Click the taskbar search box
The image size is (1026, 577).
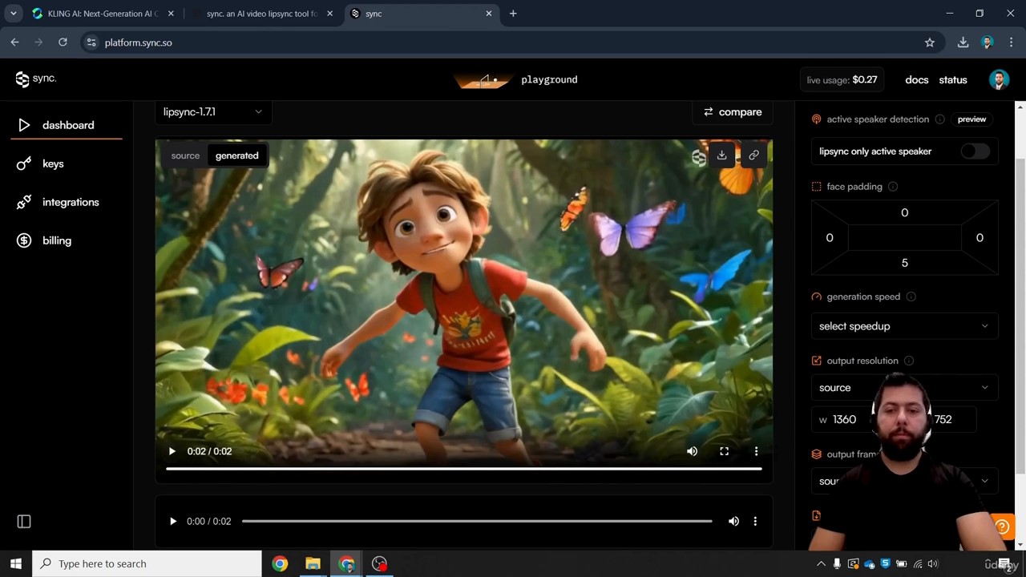pyautogui.click(x=147, y=563)
